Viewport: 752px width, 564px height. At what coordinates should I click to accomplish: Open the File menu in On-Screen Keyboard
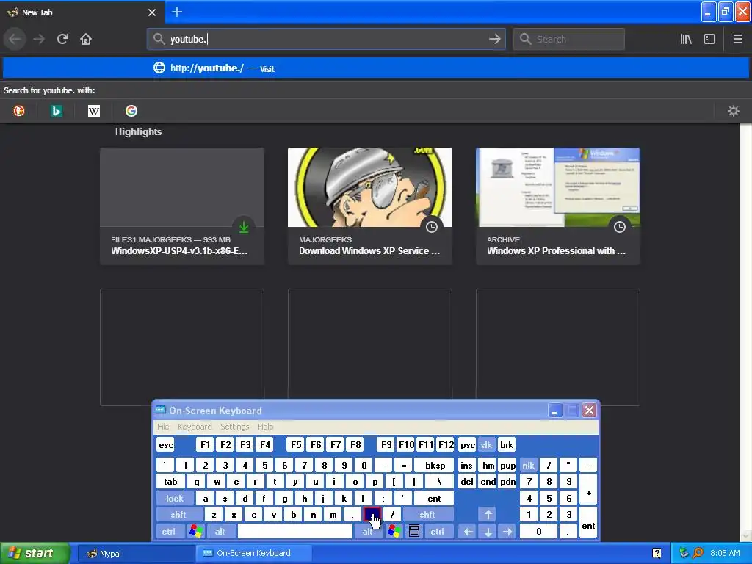163,427
